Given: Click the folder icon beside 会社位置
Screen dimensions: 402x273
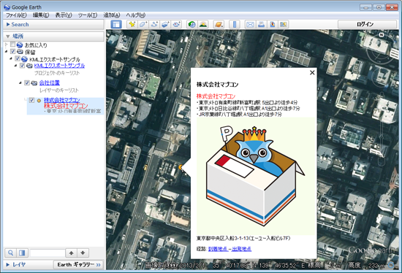Looking at the screenshot, I should coord(34,83).
